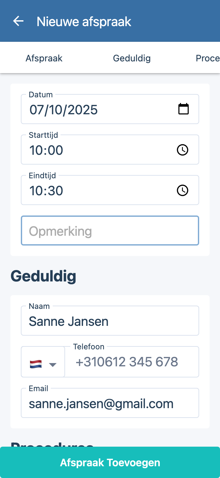Viewport: 220px width, 478px height.
Task: Click the Eindtijd clock icon
Action: click(182, 190)
